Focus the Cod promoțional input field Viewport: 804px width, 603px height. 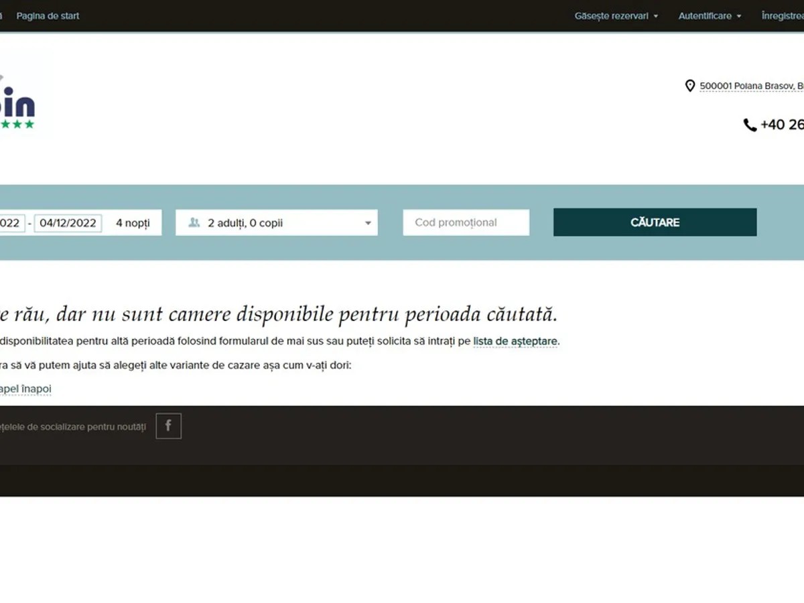coord(466,222)
